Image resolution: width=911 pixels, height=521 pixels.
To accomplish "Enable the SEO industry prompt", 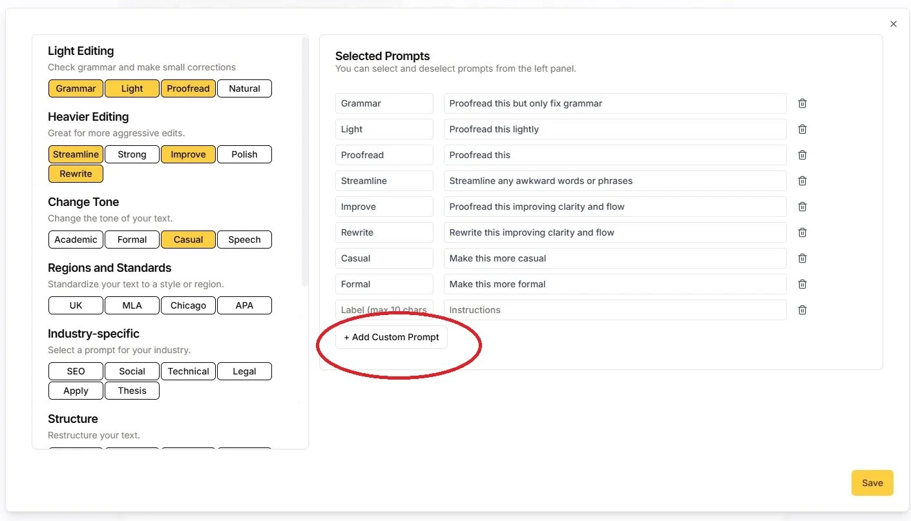I will (x=75, y=371).
